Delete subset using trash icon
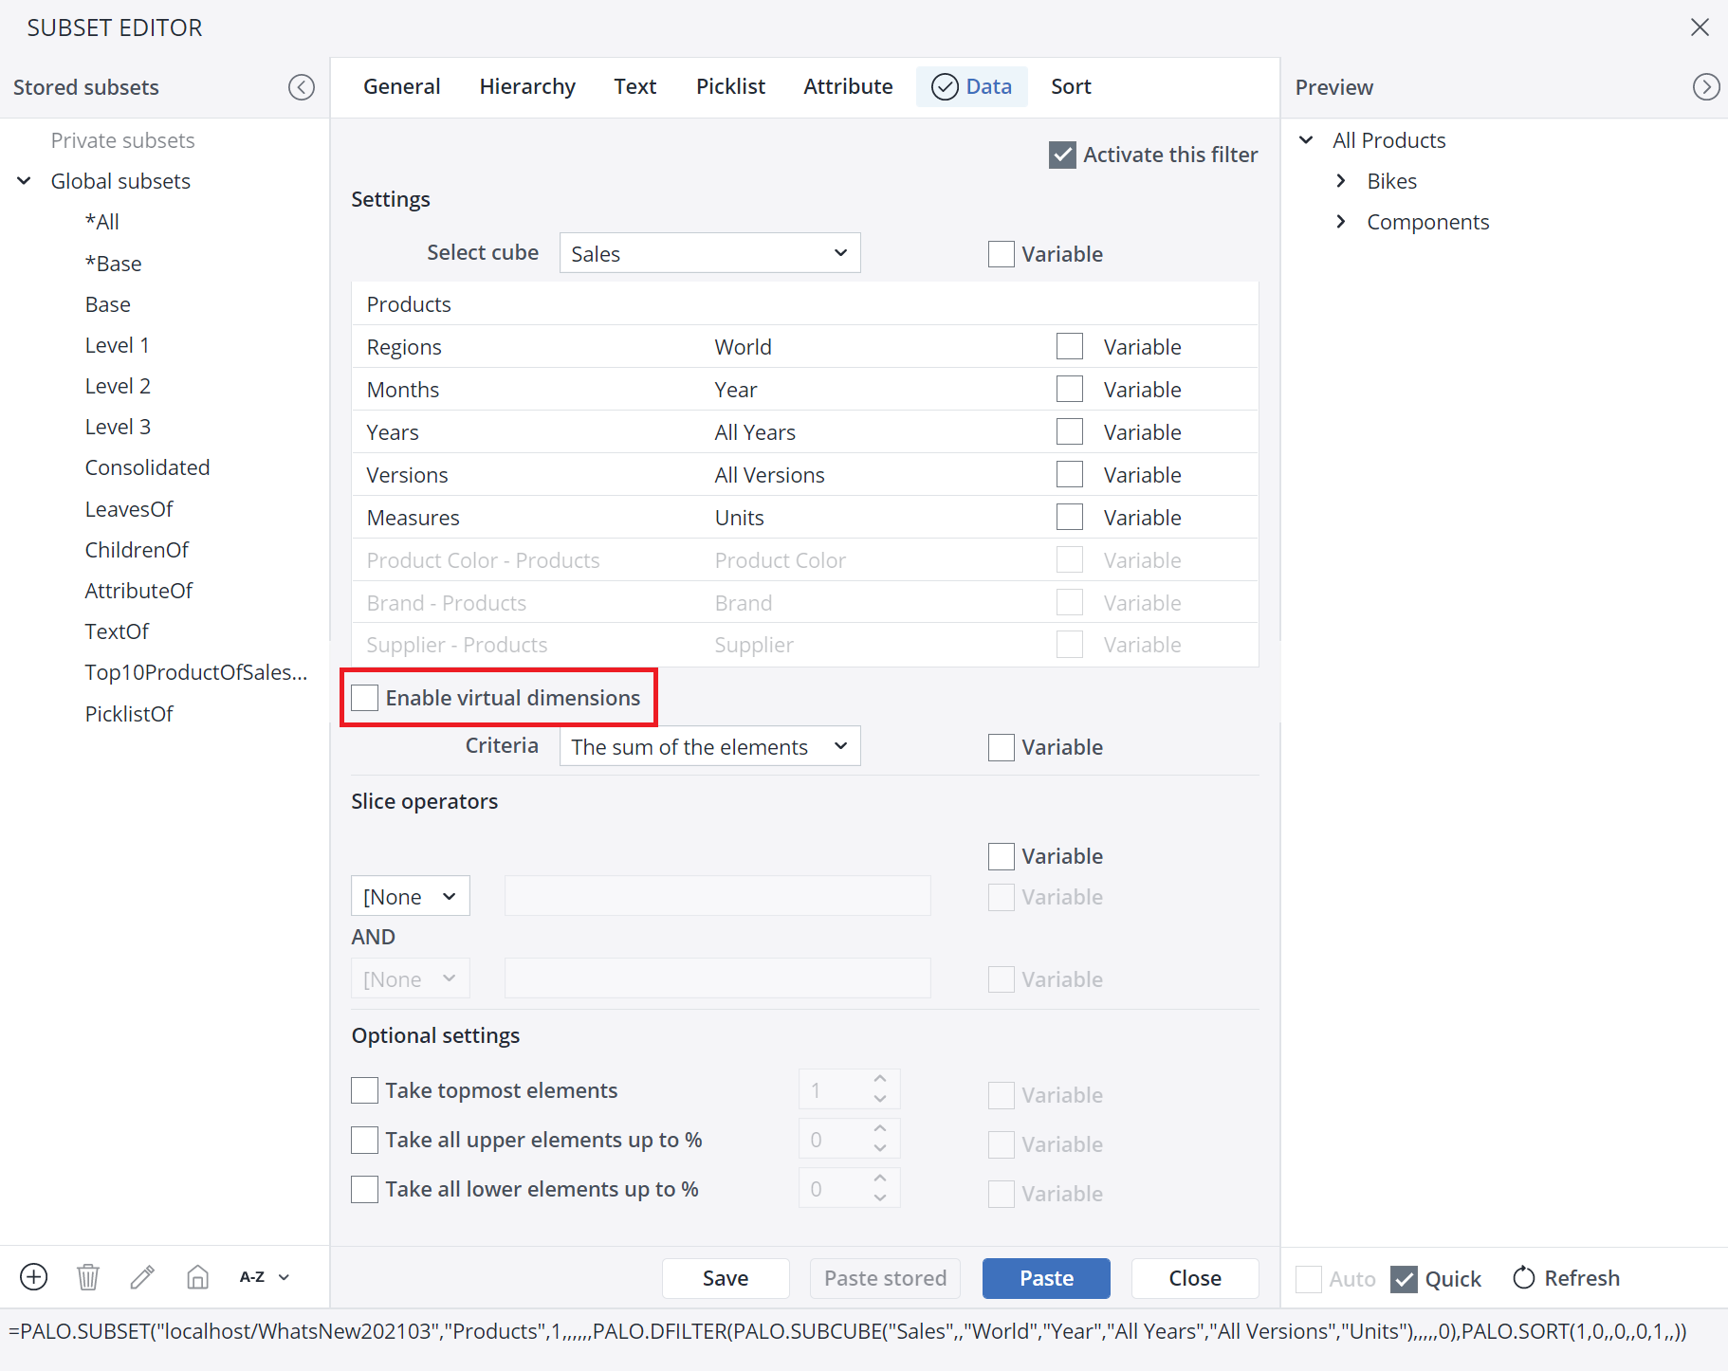The width and height of the screenshot is (1728, 1371). tap(88, 1277)
